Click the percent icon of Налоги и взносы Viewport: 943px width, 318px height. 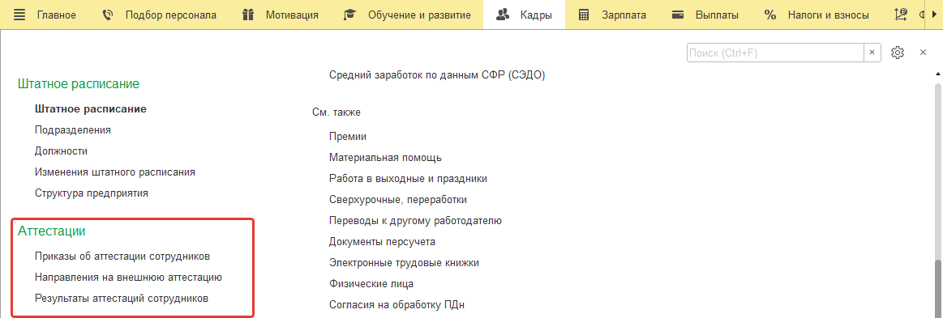(769, 15)
